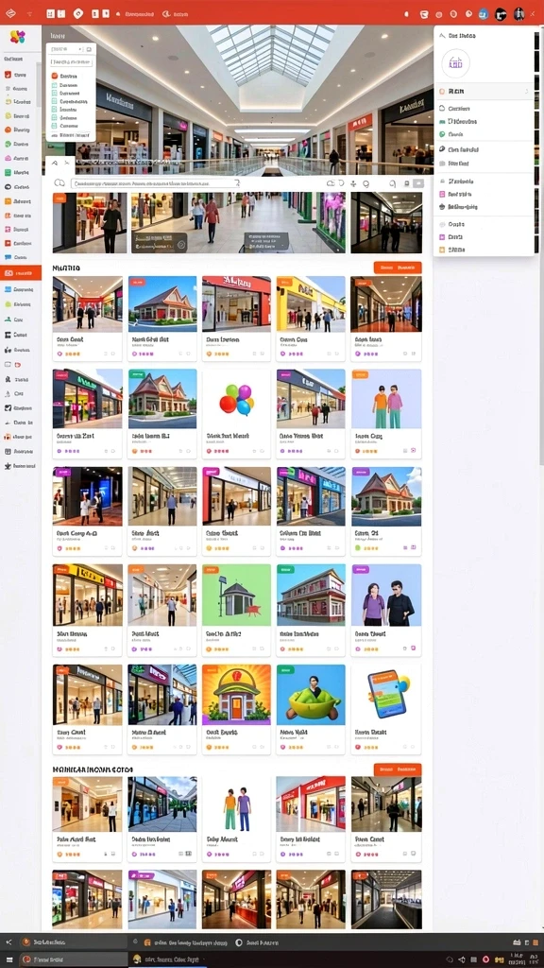Click the orange button beside the first section heading

[398, 268]
